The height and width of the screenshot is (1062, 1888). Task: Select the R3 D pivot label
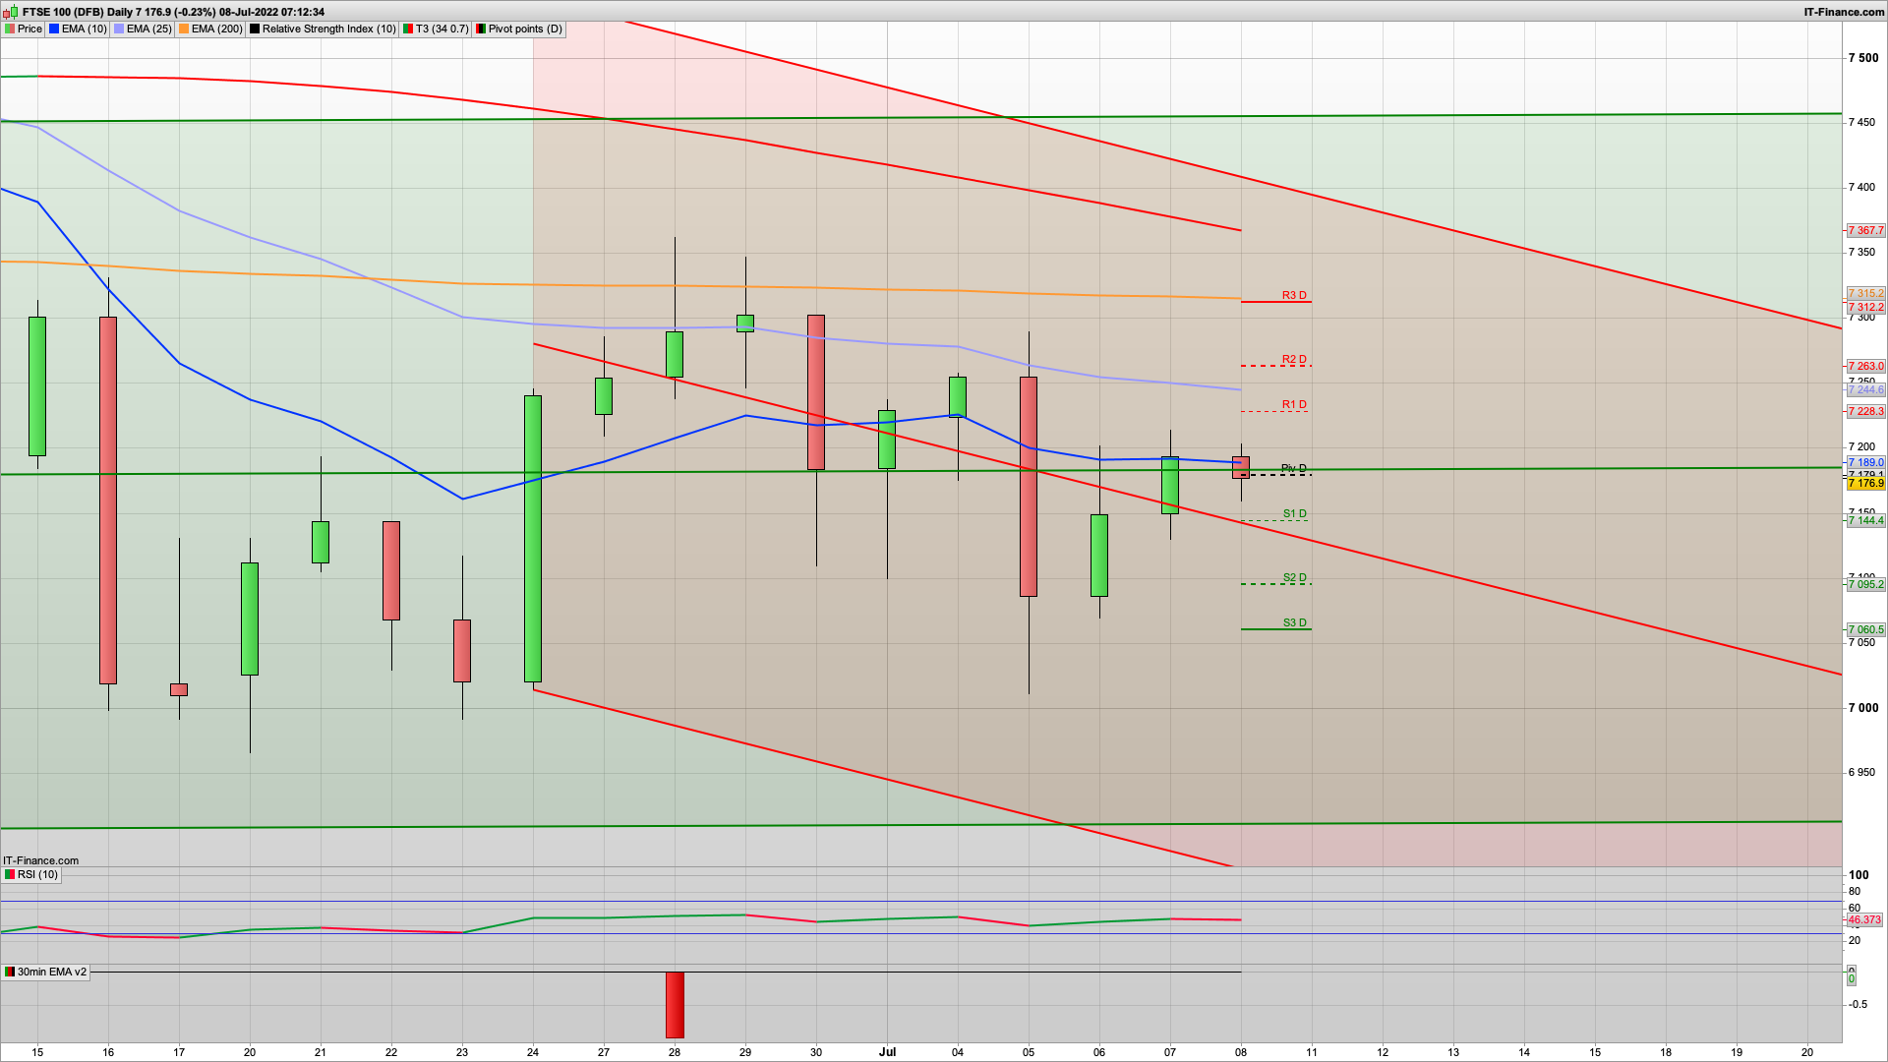coord(1294,295)
